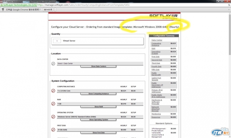Expand Show Computing Instance
The width and height of the screenshot is (231, 138).
pos(98,94)
